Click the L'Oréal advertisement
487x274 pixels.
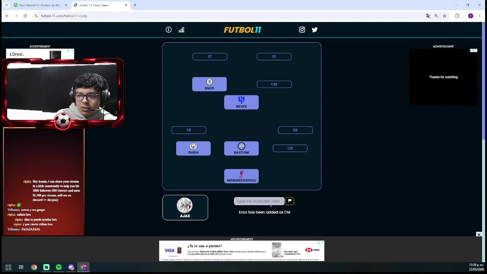pyautogui.click(x=40, y=54)
